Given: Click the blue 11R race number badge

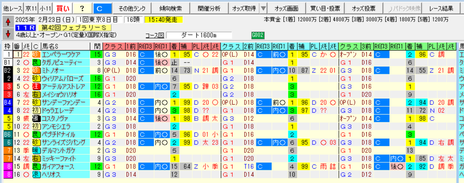Looking at the screenshot, I should 25,28.
